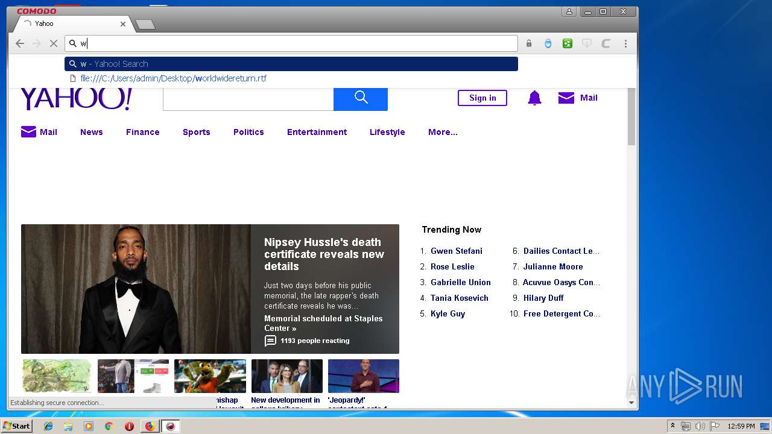This screenshot has height=434, width=772.
Task: Open the Windows Start menu
Action: point(16,426)
